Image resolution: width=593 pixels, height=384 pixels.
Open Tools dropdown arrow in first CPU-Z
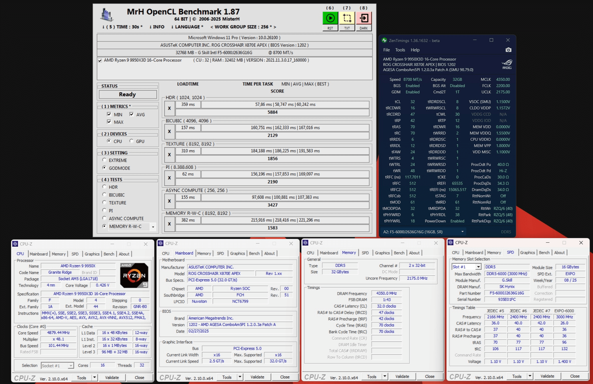95,377
